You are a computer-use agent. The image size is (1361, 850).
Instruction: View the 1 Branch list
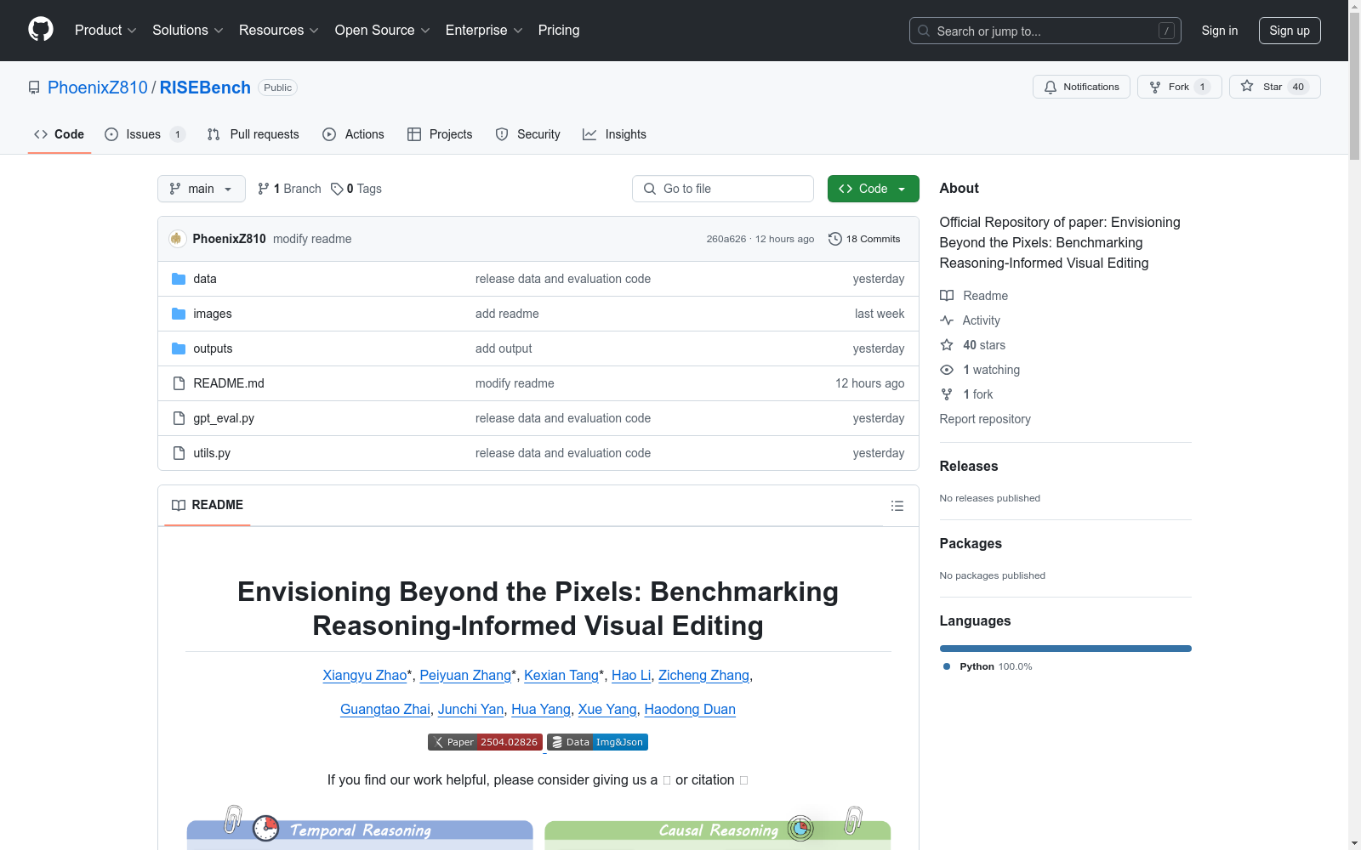[x=289, y=189]
